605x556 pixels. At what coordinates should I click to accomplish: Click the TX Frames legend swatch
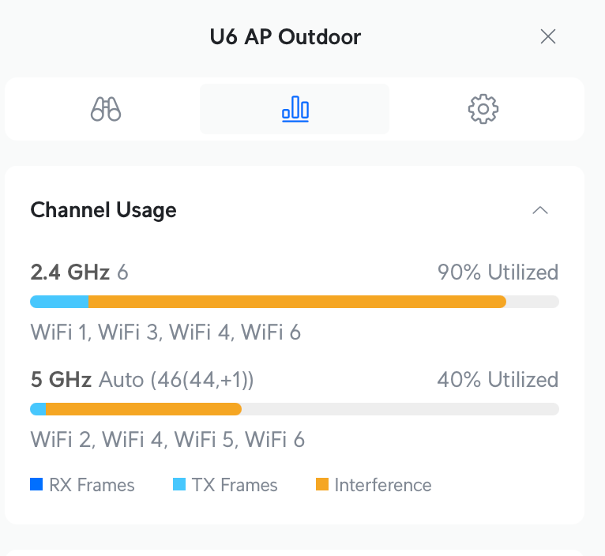pos(179,484)
